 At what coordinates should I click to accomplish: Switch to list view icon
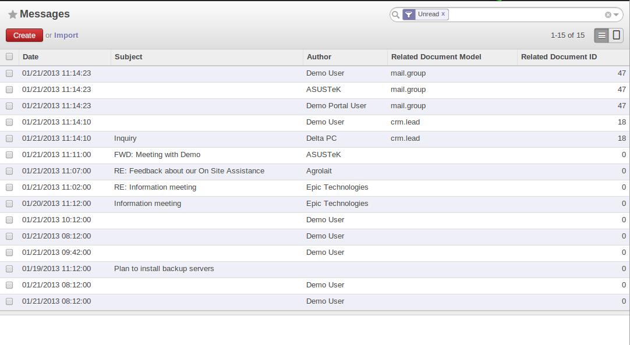click(601, 35)
